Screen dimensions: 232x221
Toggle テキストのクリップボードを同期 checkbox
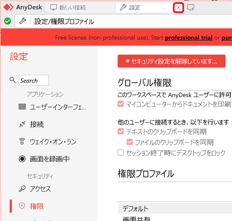(121, 131)
